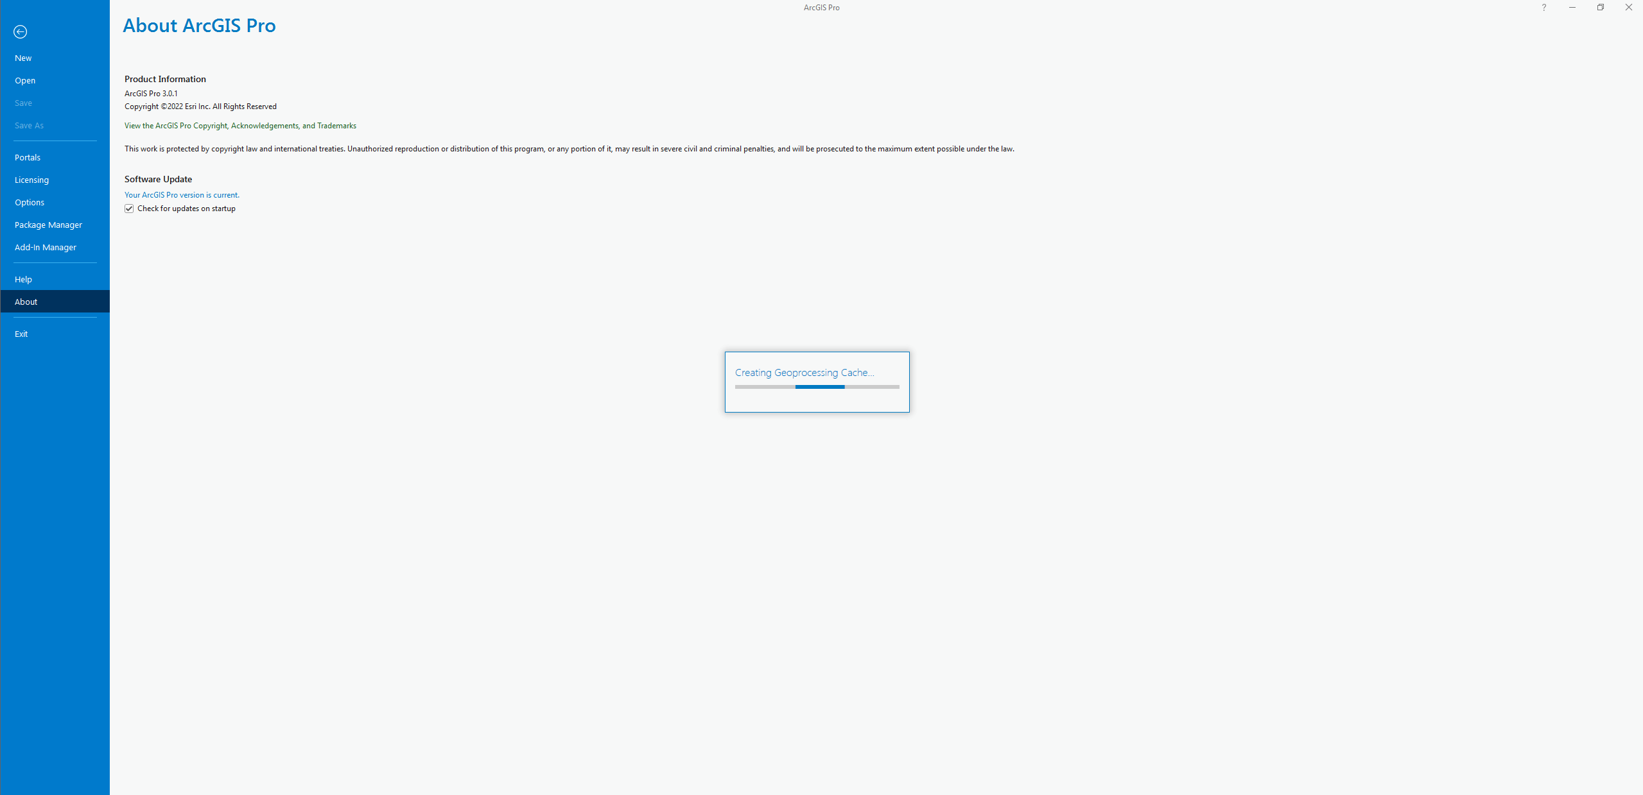Minimize the ArcGIS Pro window

pyautogui.click(x=1572, y=8)
